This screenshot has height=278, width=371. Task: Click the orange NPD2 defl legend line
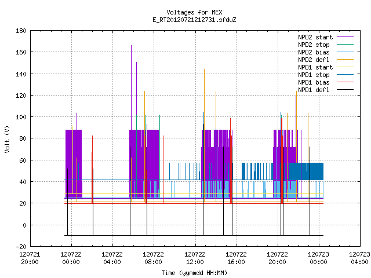click(345, 59)
